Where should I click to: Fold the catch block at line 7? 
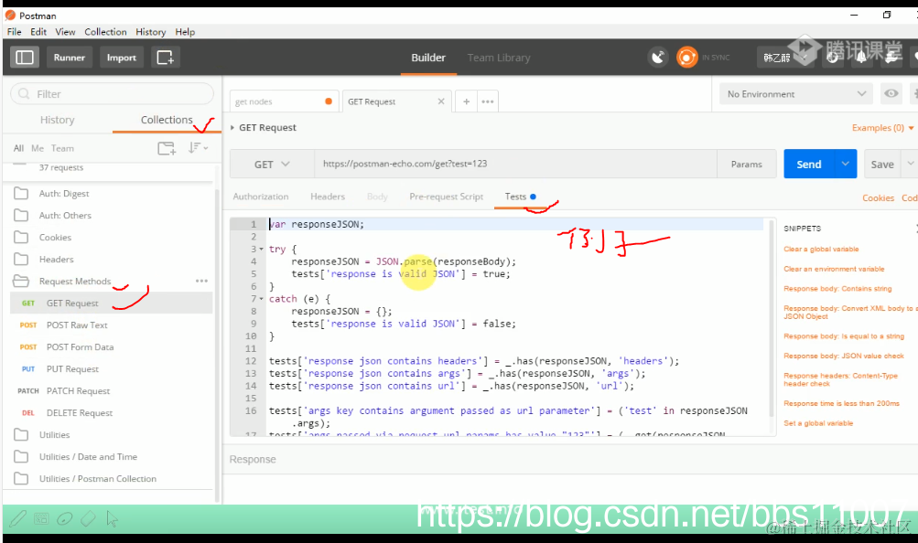261,299
